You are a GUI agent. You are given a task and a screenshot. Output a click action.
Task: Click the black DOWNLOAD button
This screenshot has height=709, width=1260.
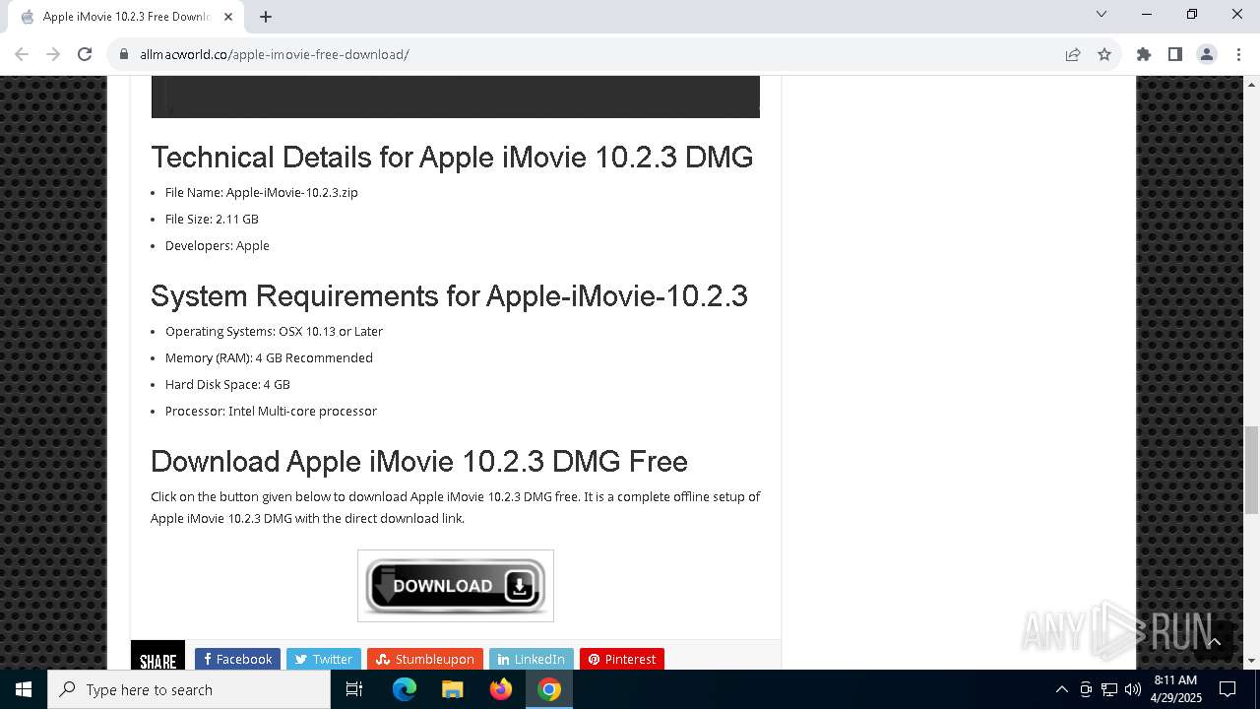[x=456, y=586]
